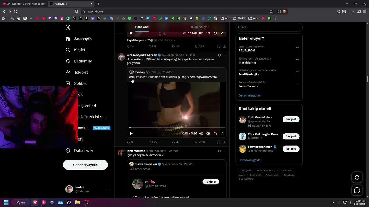Image resolution: width=369 pixels, height=207 pixels.
Task: Show hidden system tray icons
Action: [x=332, y=202]
